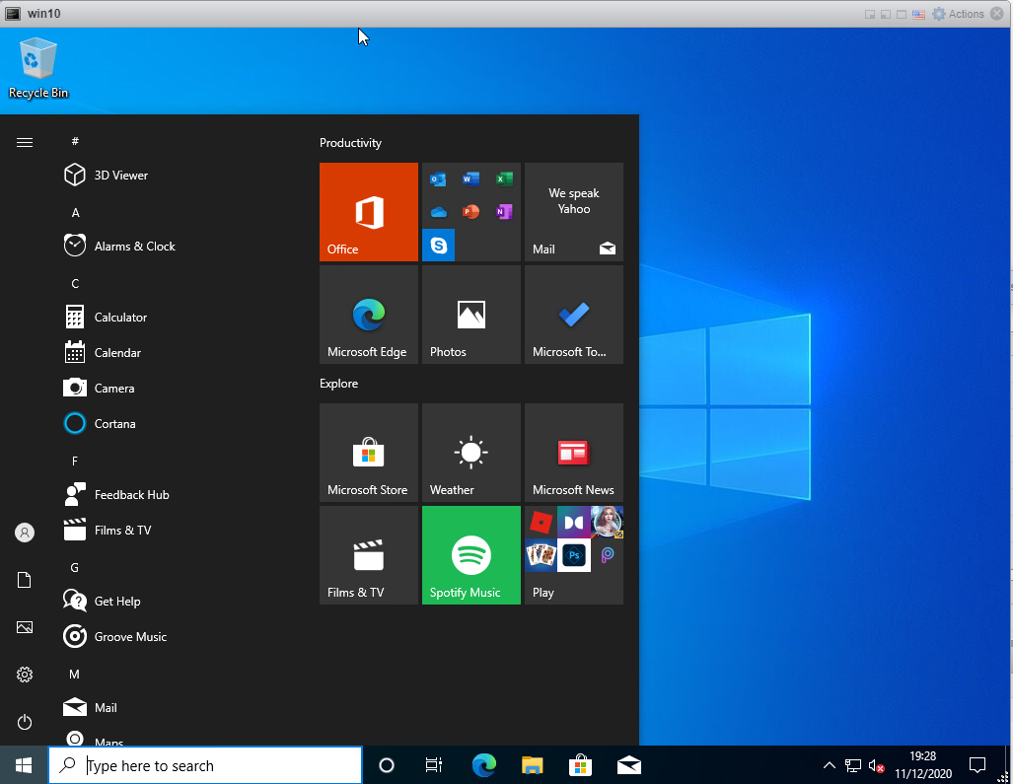The width and height of the screenshot is (1013, 784).
Task: Open Microsoft Edge from the taskbar
Action: [483, 765]
